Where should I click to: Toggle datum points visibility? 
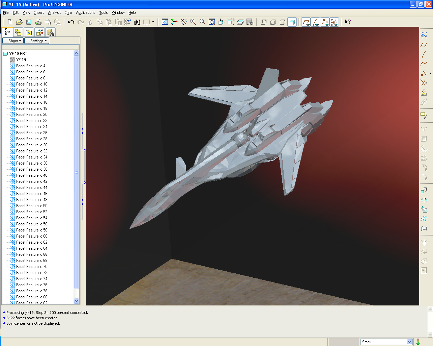click(x=325, y=22)
